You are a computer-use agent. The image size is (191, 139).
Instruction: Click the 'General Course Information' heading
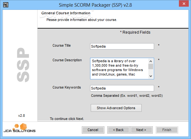(x=66, y=13)
